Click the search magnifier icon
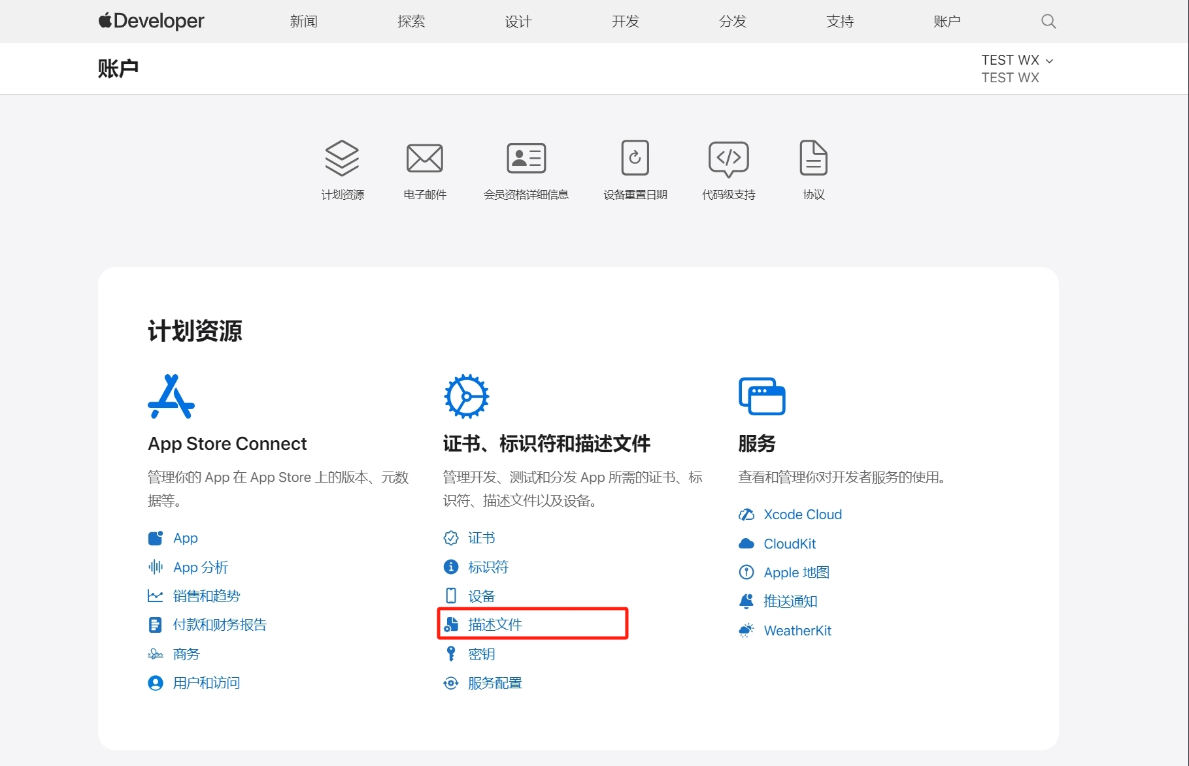Screen dimensions: 1189x766 [x=1048, y=22]
